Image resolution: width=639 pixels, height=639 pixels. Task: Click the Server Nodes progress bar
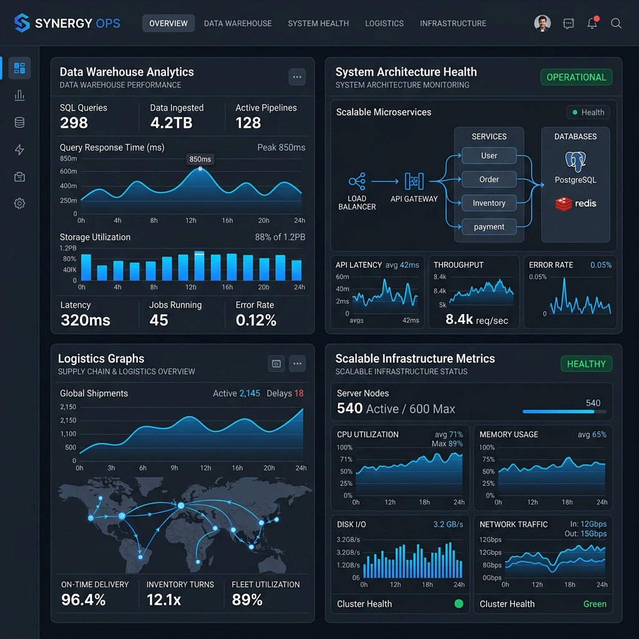pos(564,412)
